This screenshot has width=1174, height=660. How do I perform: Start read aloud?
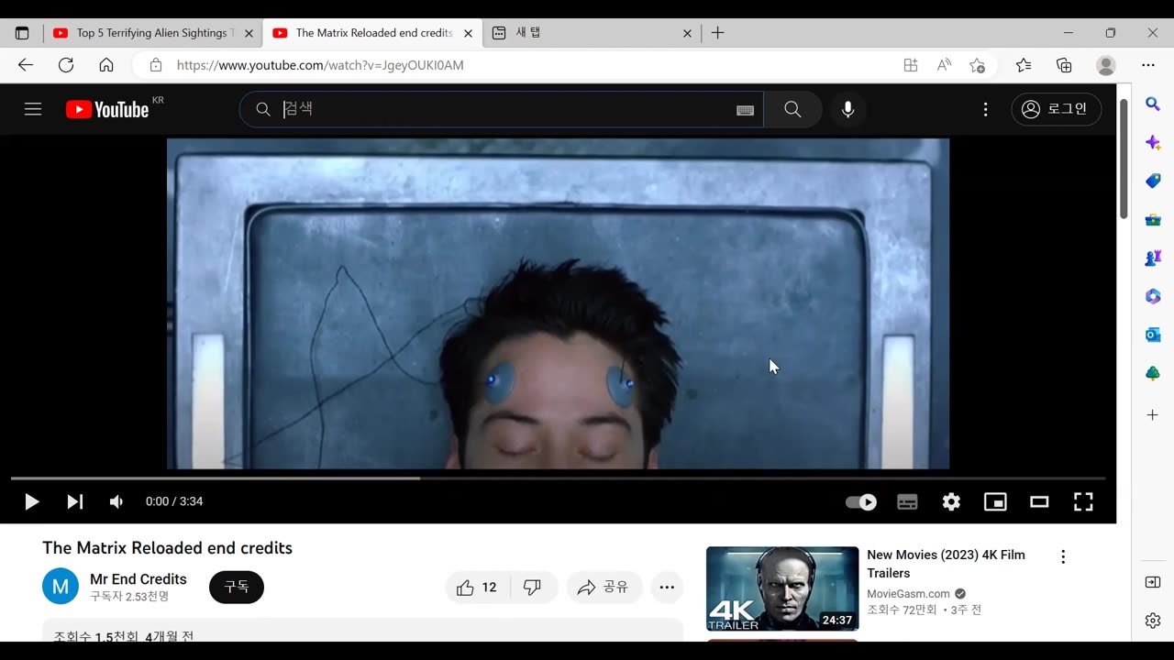[944, 65]
